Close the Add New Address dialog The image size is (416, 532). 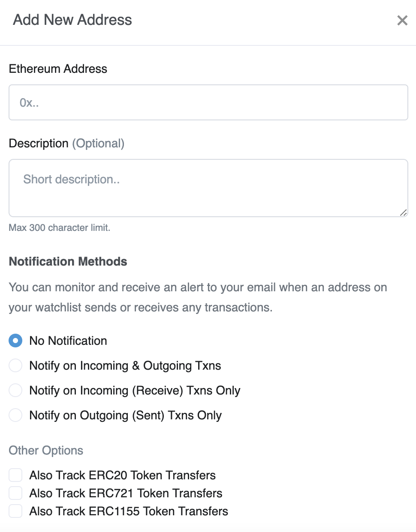402,20
